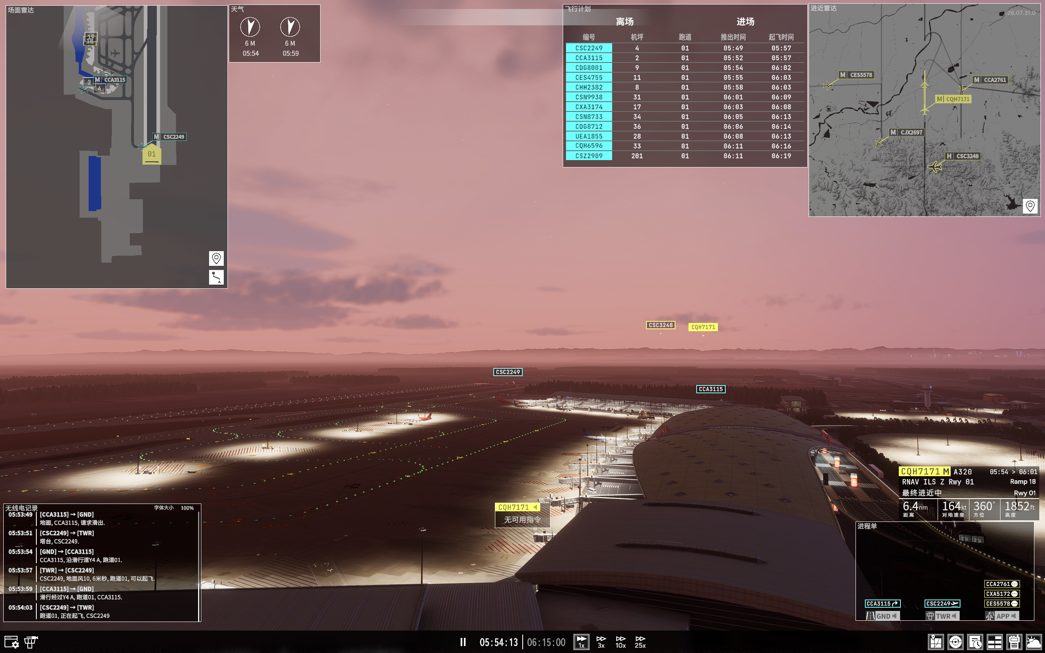This screenshot has width=1045, height=653.
Task: Click the CQH7171 label in the sky
Action: (x=703, y=328)
